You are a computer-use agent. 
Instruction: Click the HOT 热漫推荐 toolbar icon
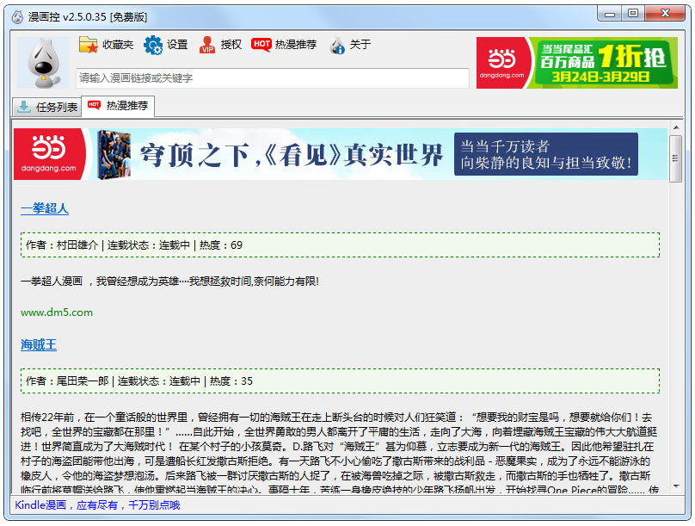(261, 45)
